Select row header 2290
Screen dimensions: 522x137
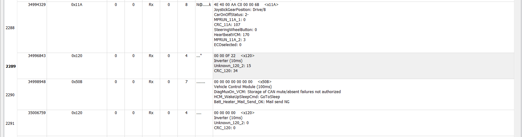[10, 95]
